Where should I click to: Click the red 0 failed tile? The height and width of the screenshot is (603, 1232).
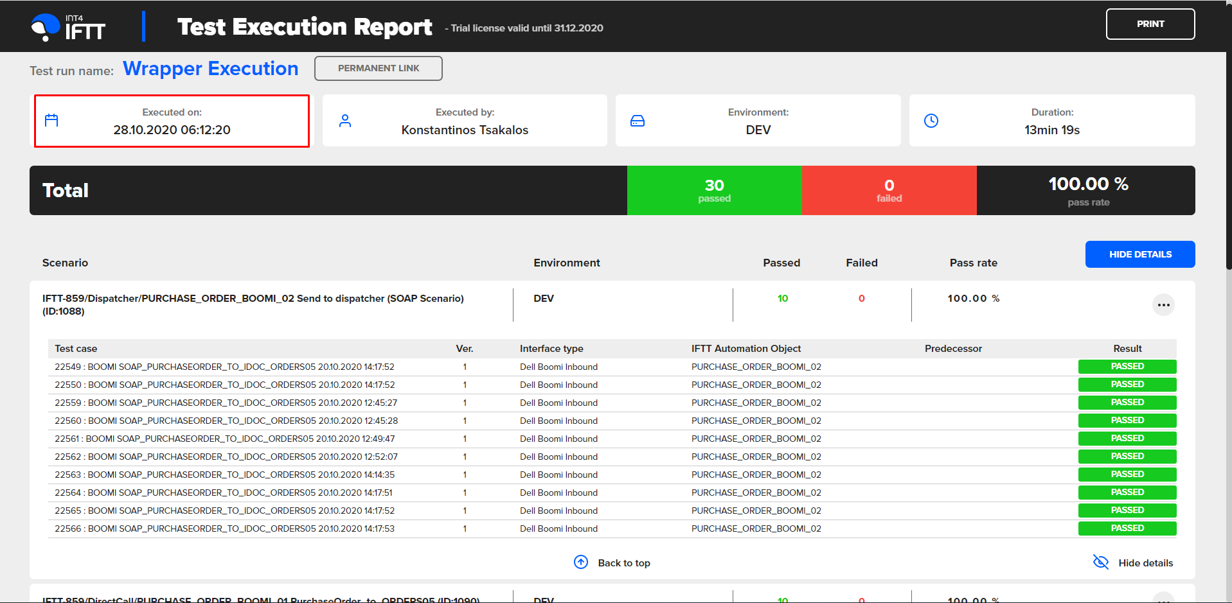(889, 191)
